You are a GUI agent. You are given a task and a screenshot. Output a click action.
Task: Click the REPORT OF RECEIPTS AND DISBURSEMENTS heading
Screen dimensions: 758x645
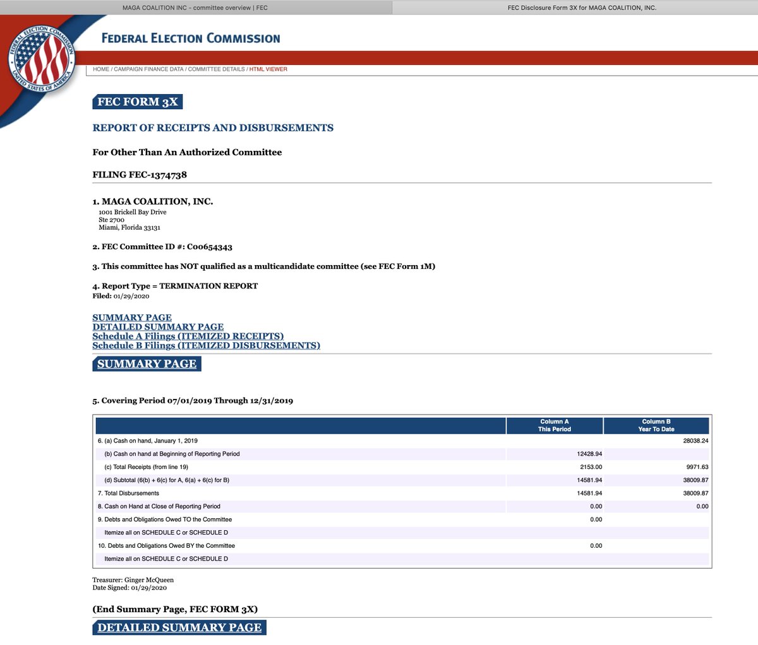213,127
